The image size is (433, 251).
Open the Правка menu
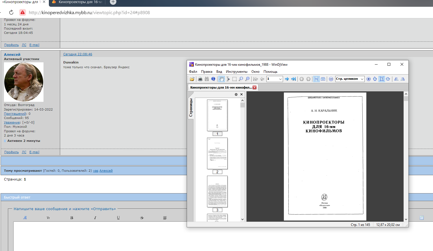tap(207, 72)
